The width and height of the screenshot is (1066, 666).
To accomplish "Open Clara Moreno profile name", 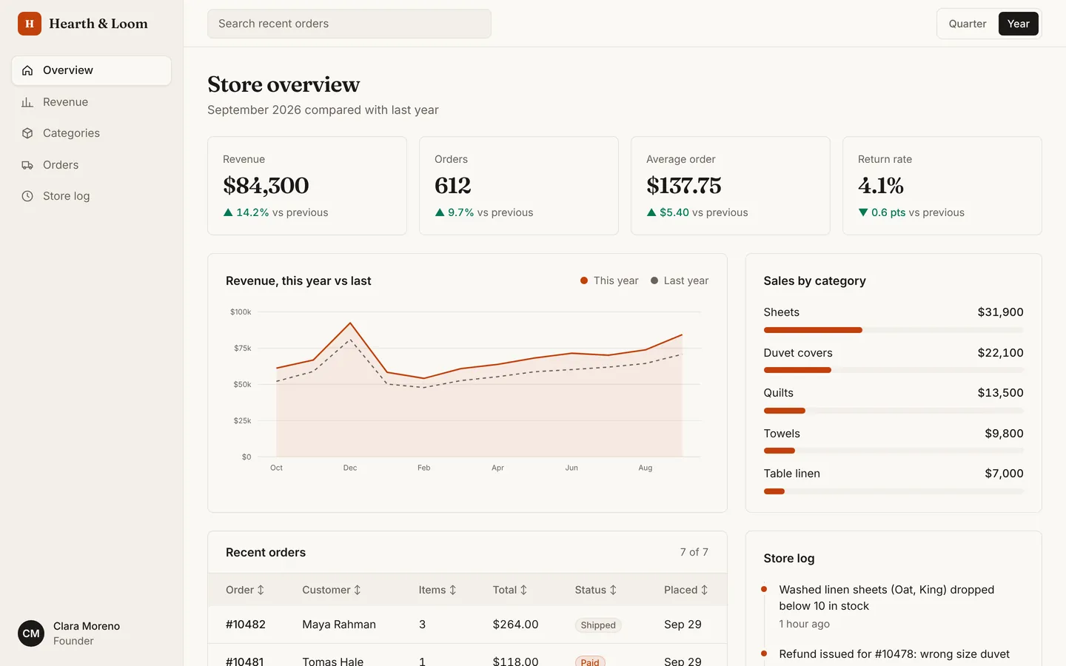I will pyautogui.click(x=87, y=626).
